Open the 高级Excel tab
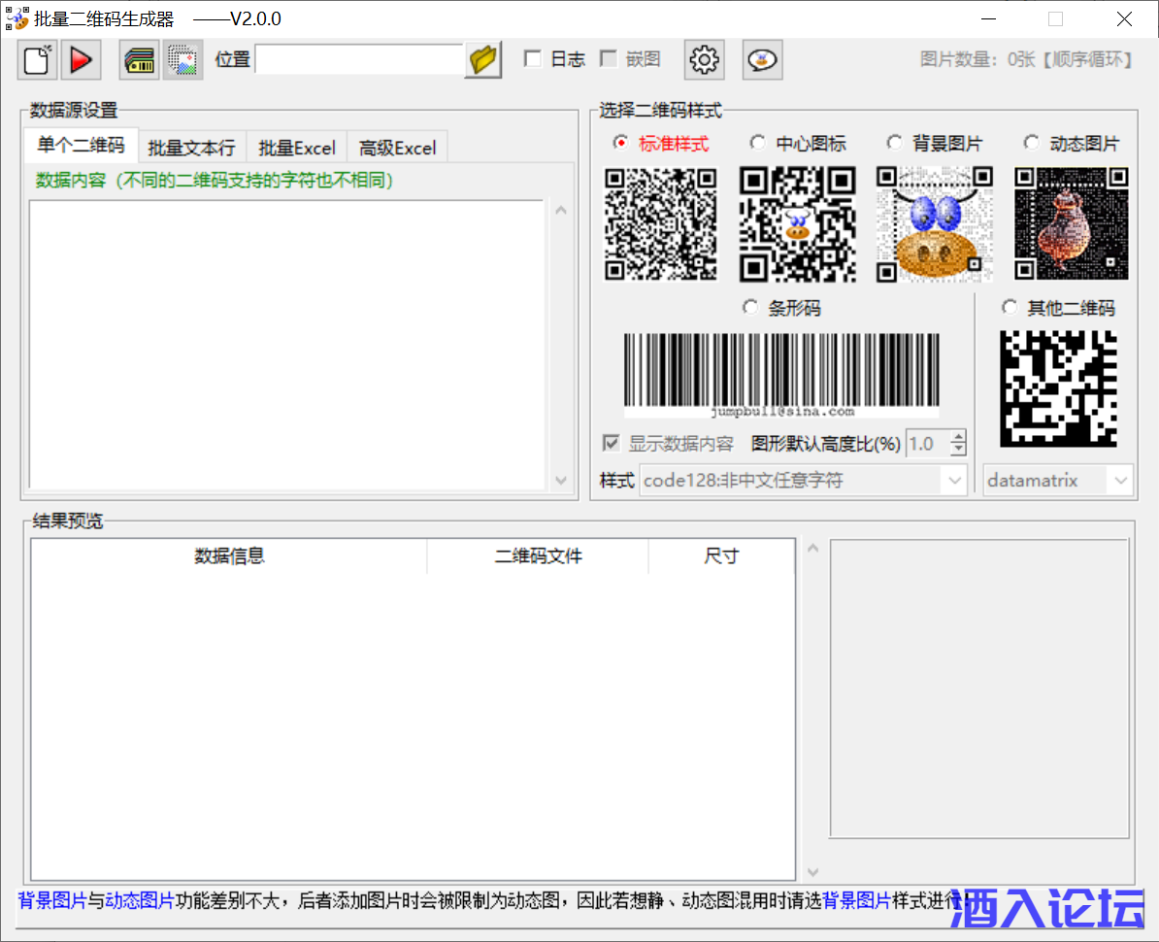Viewport: 1159px width, 942px height. (397, 148)
